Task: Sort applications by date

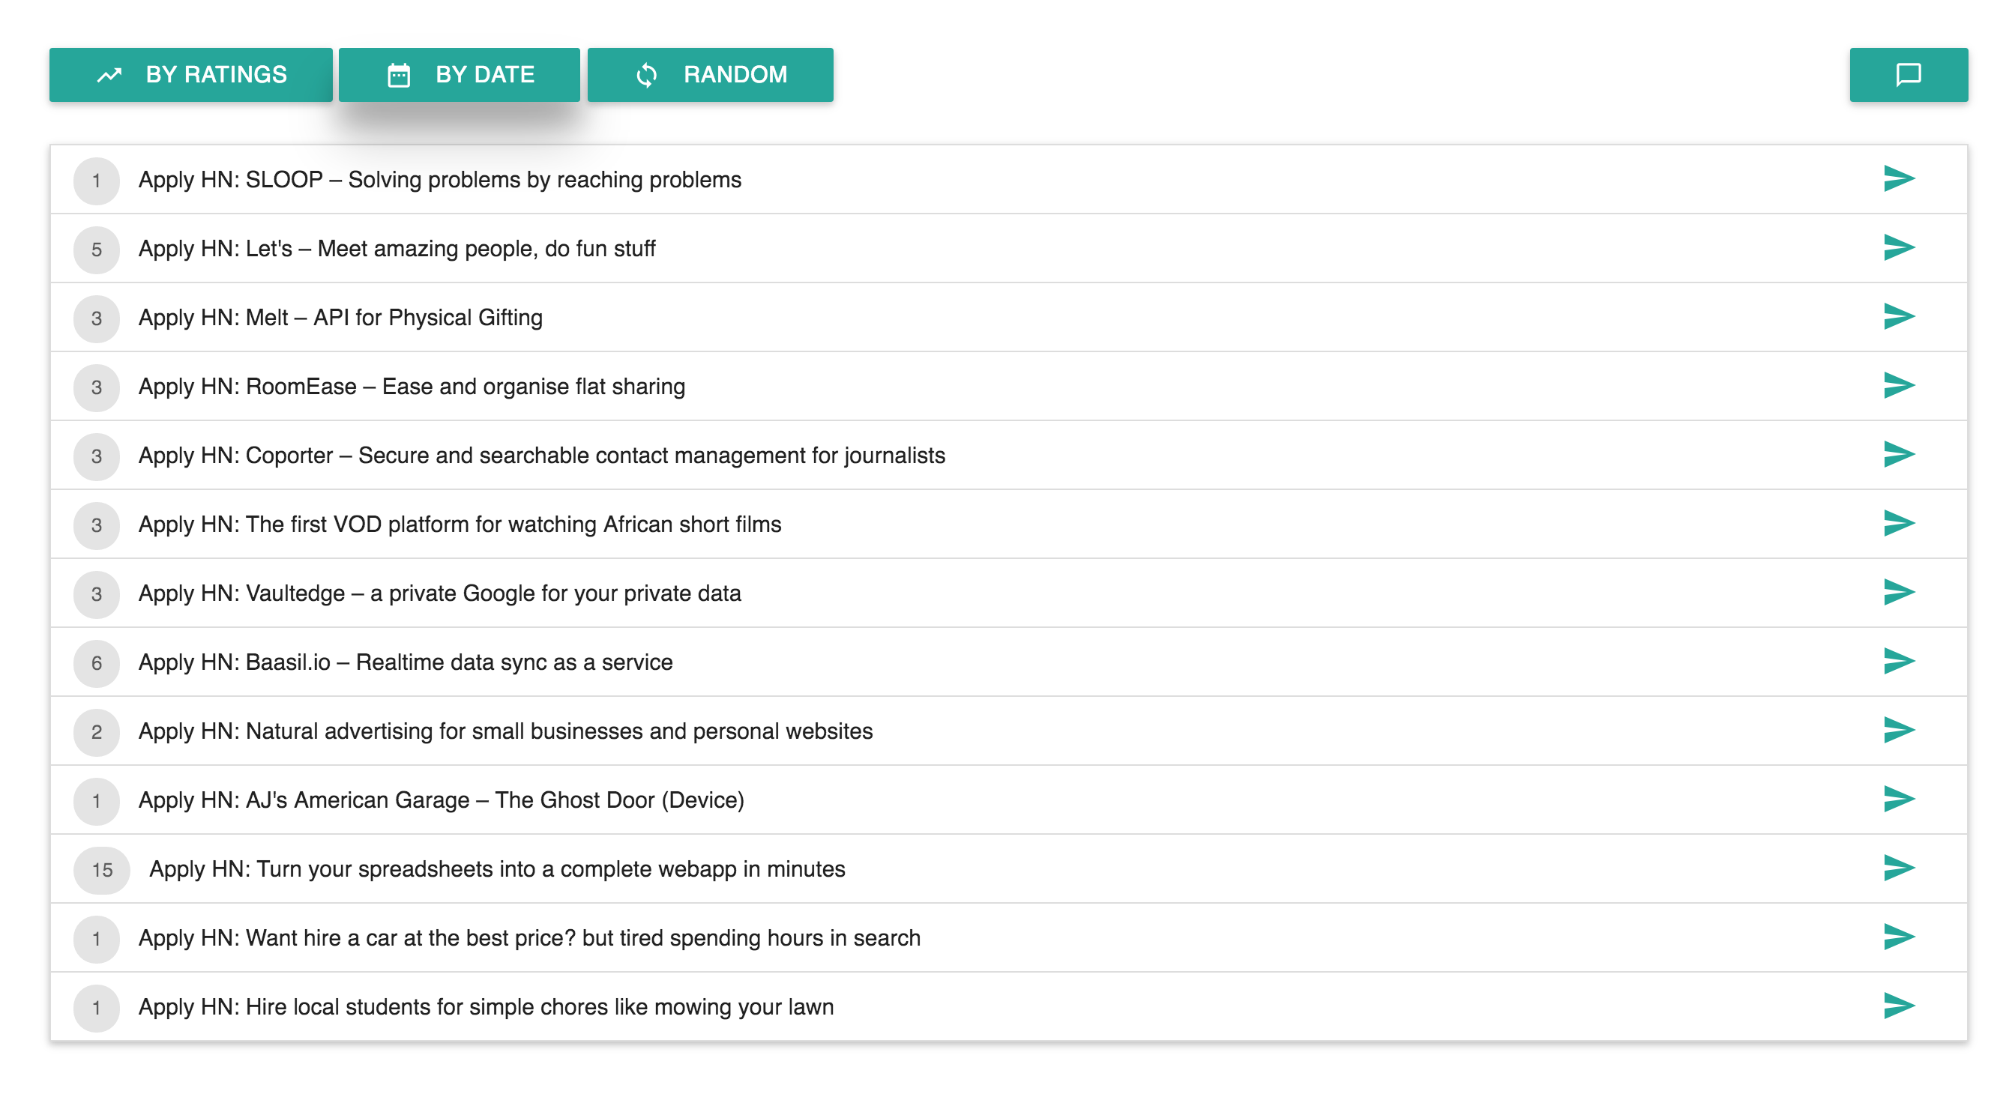Action: (460, 74)
